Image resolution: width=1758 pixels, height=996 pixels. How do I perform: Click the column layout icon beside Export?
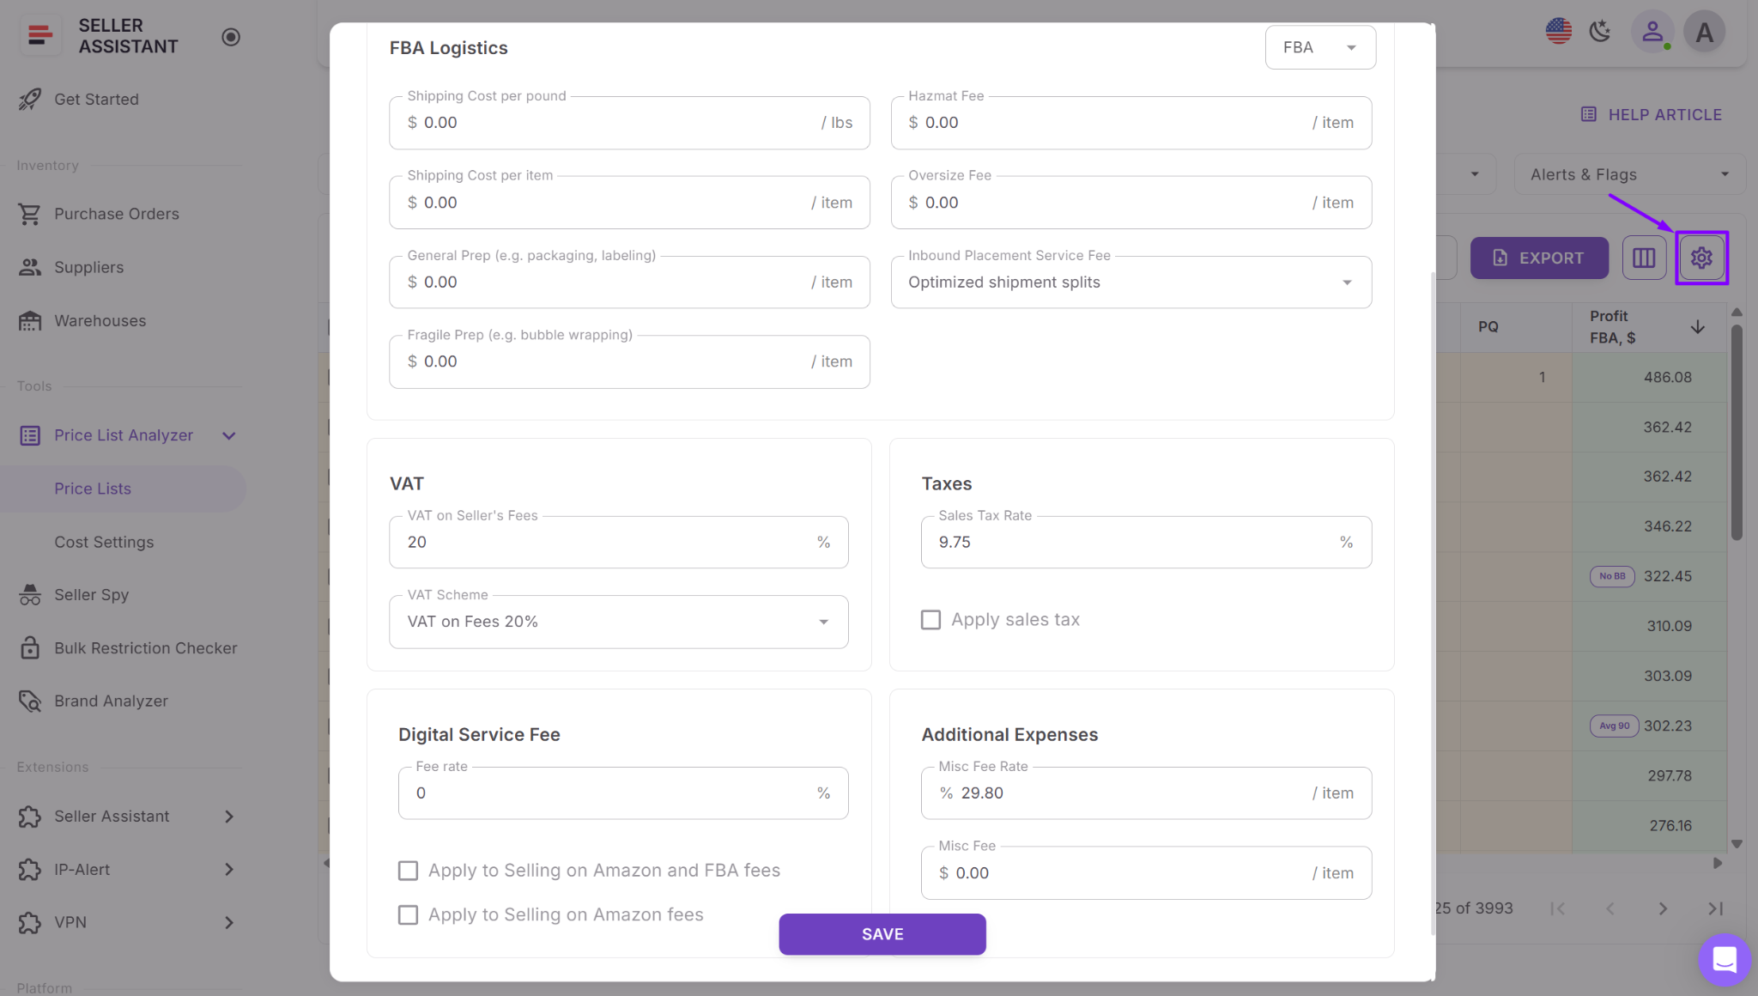pos(1644,257)
